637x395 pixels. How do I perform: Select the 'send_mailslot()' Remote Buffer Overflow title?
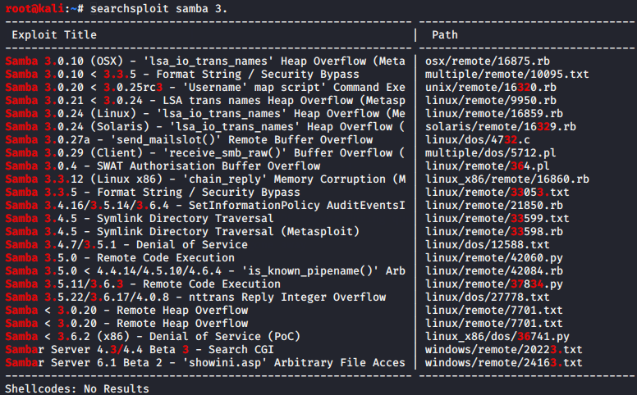point(189,139)
